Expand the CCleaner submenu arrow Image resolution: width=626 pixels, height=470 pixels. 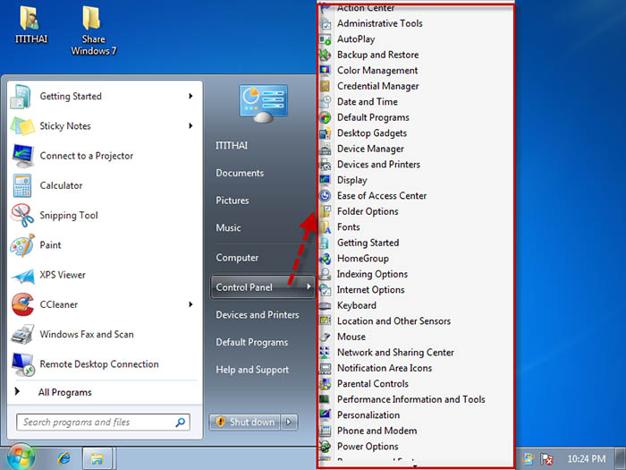190,304
